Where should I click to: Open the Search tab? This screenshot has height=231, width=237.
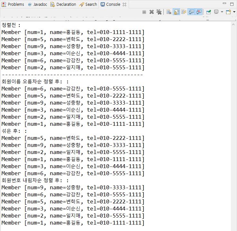[88, 4]
